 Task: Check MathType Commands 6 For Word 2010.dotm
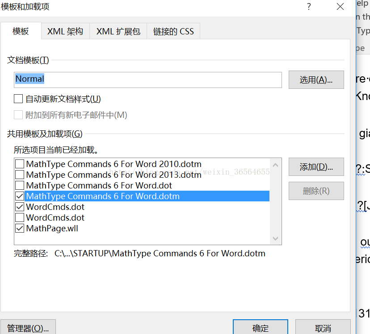20,164
